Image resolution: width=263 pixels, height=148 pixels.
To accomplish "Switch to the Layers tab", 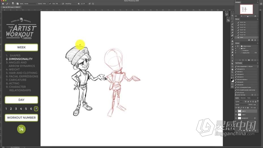I will (x=237, y=98).
